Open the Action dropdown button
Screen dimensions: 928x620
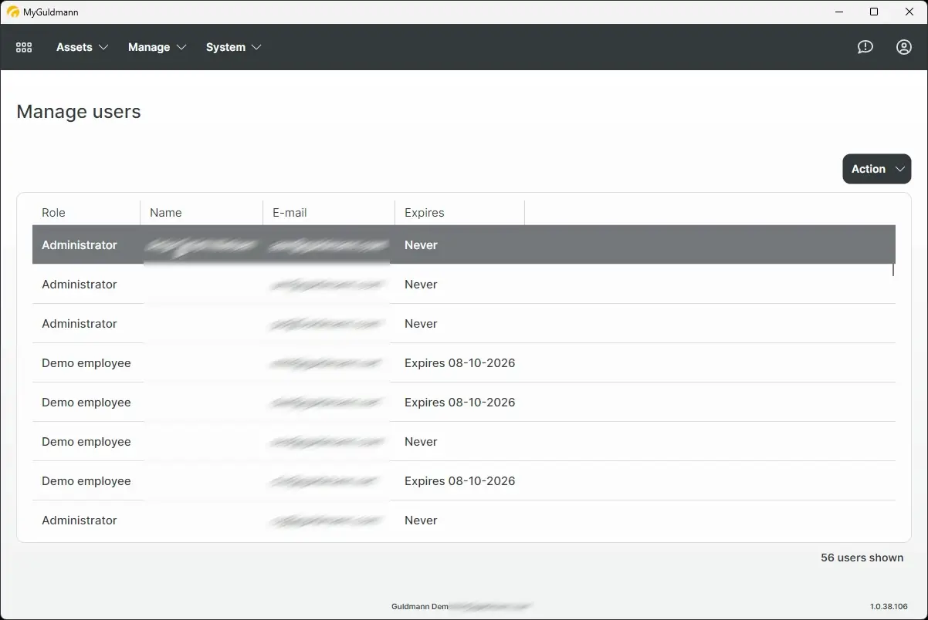876,169
